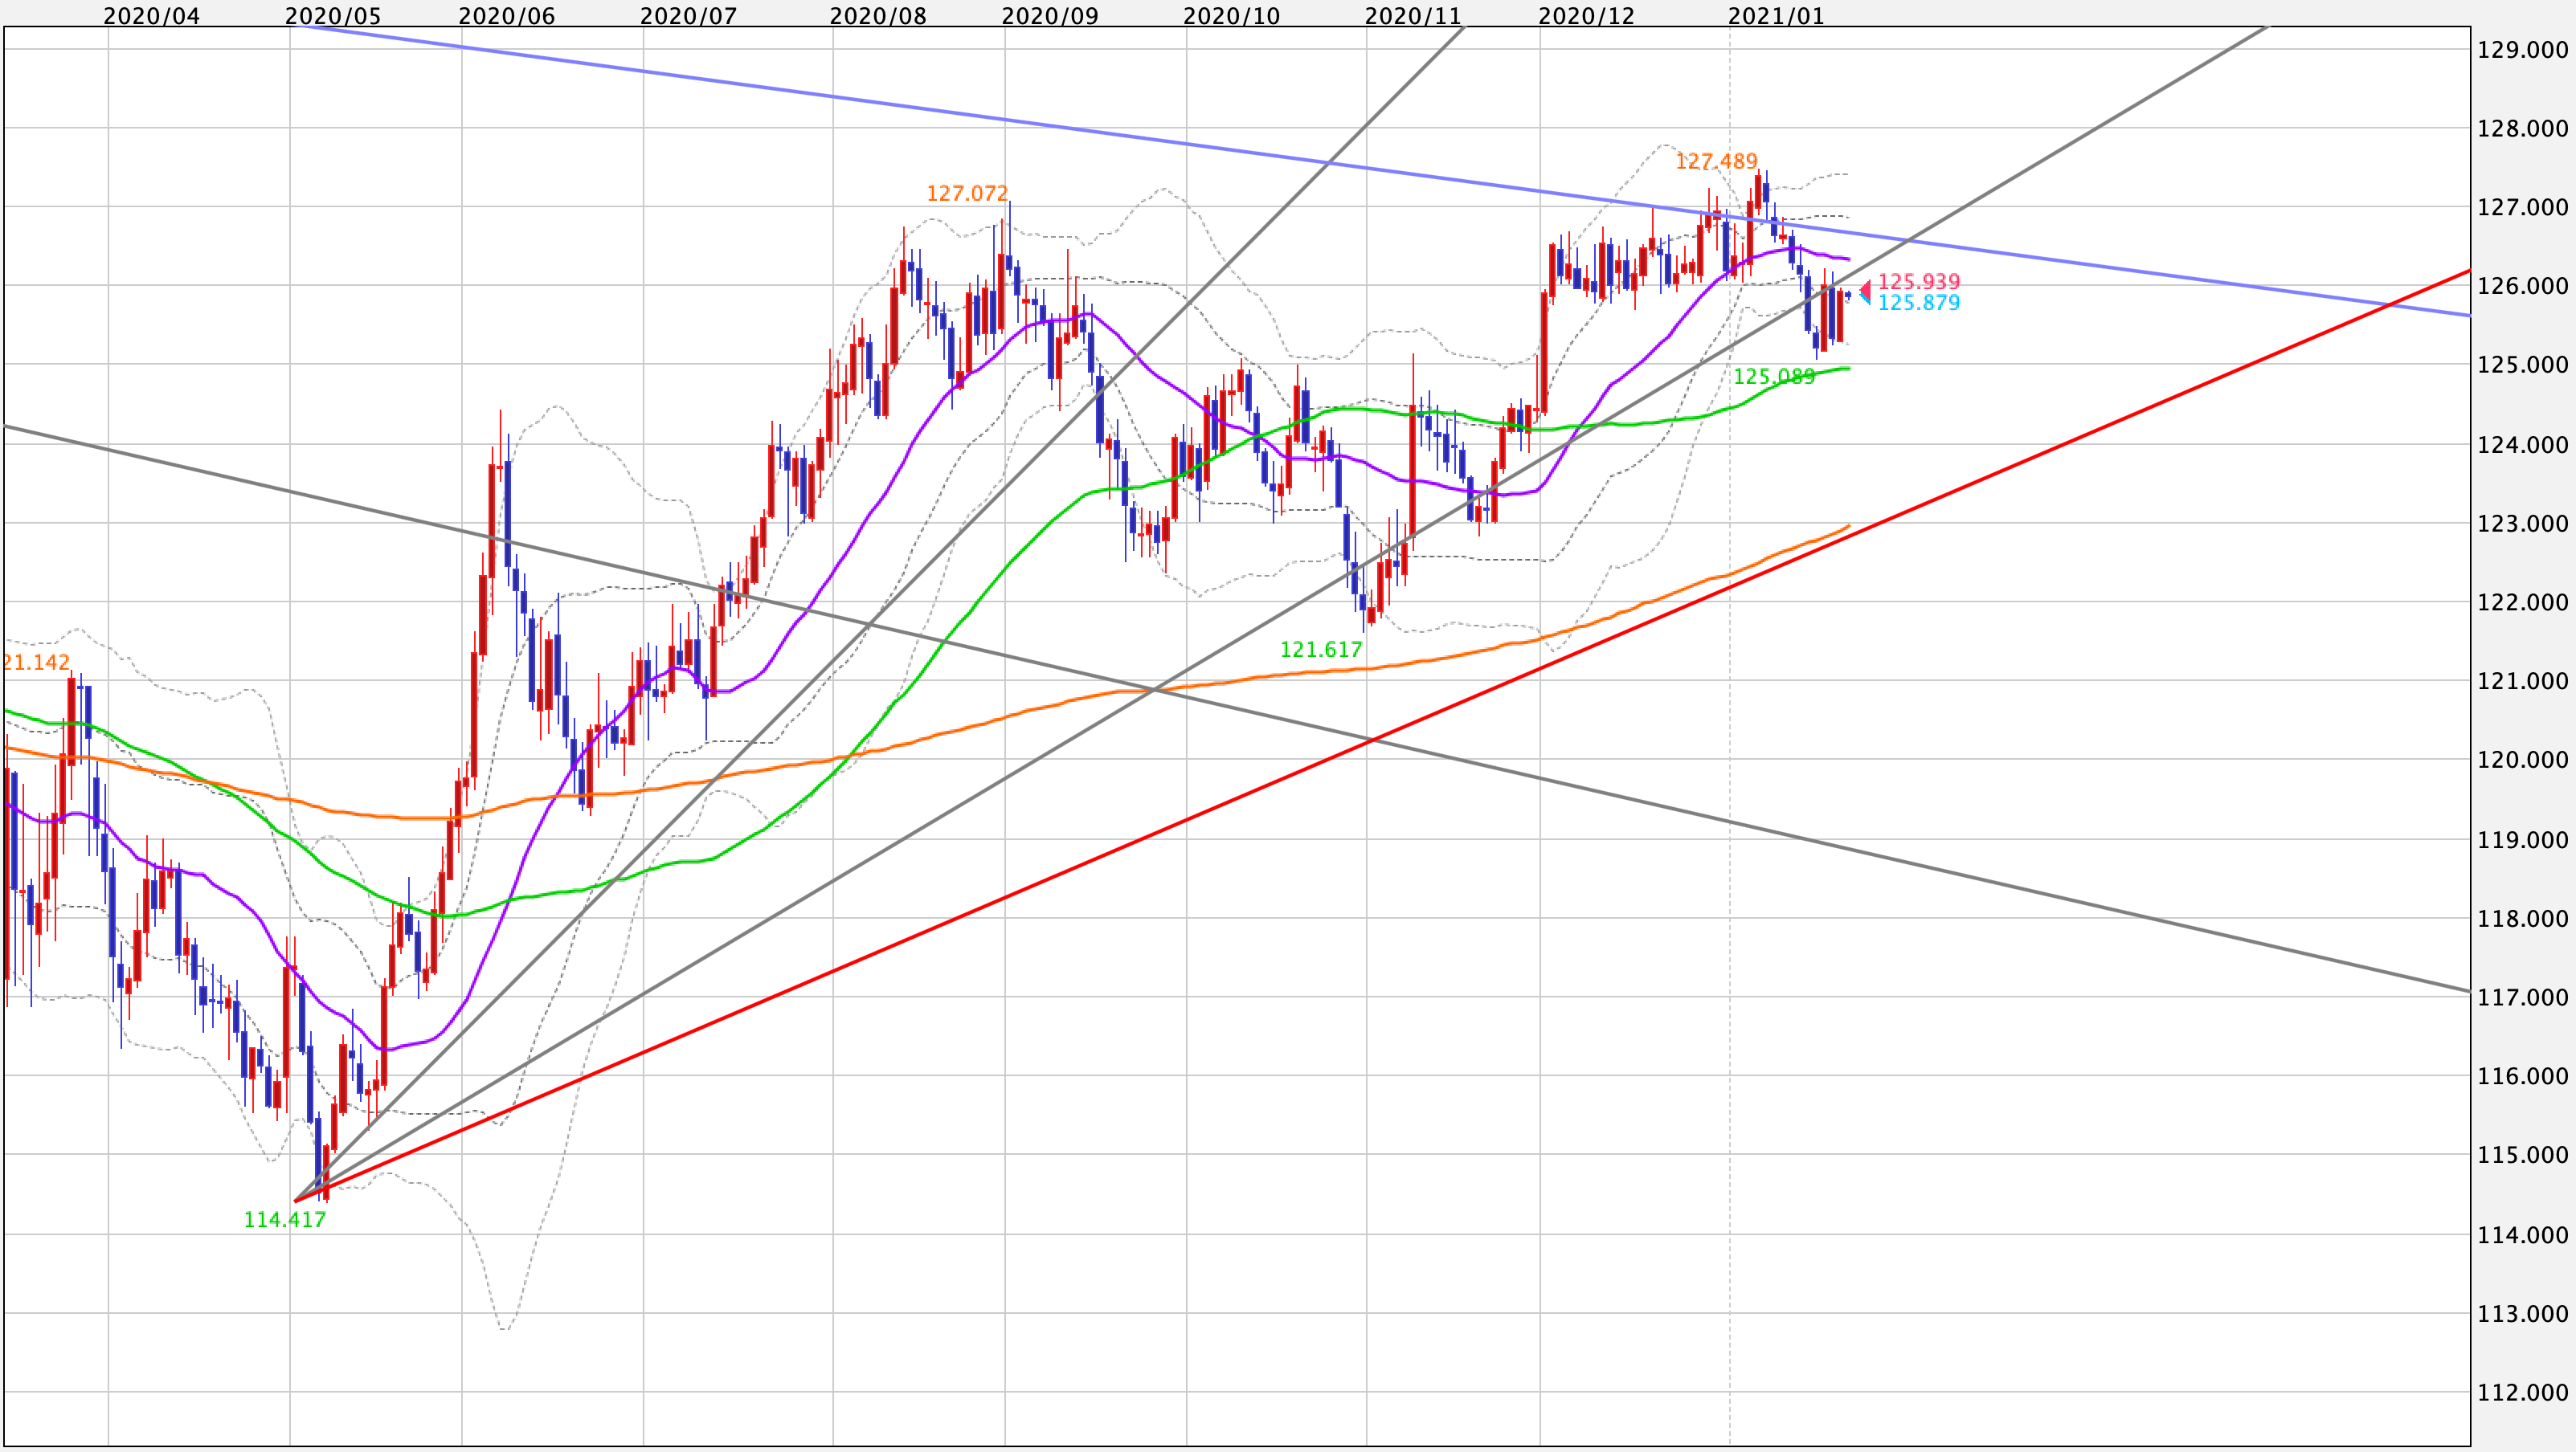Image resolution: width=2576 pixels, height=1452 pixels.
Task: Click the 121.000 price axis label
Action: click(x=2522, y=682)
